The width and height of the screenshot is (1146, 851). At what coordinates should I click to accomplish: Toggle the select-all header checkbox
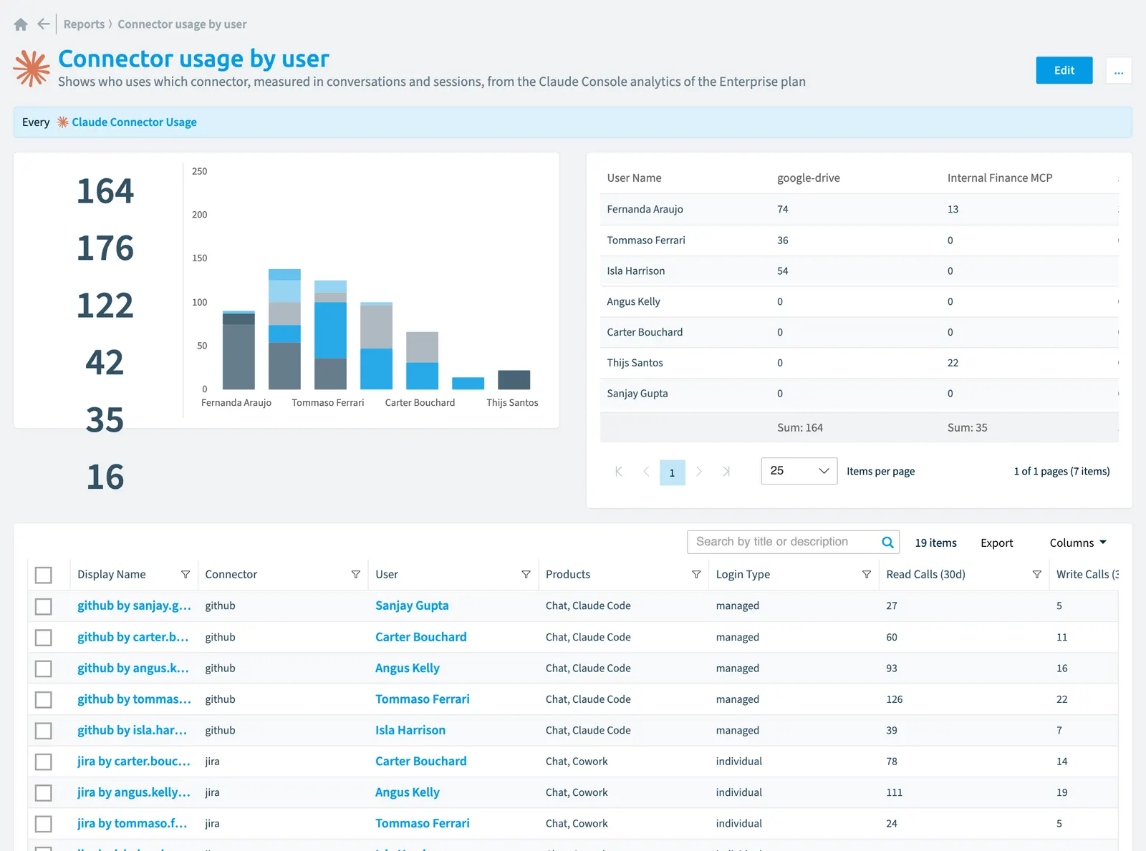click(x=44, y=575)
